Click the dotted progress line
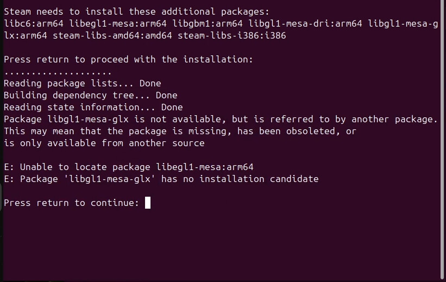This screenshot has height=282, width=446. [58, 71]
